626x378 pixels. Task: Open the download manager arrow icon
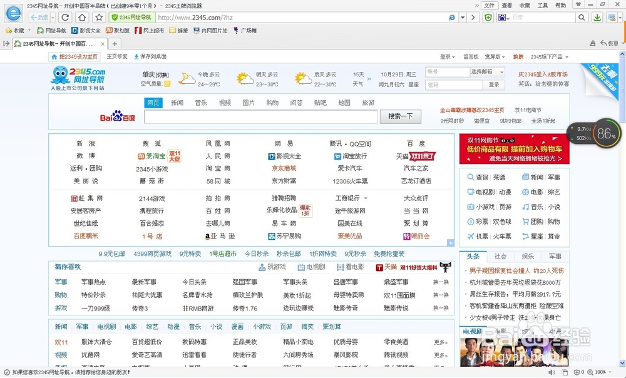[x=597, y=18]
